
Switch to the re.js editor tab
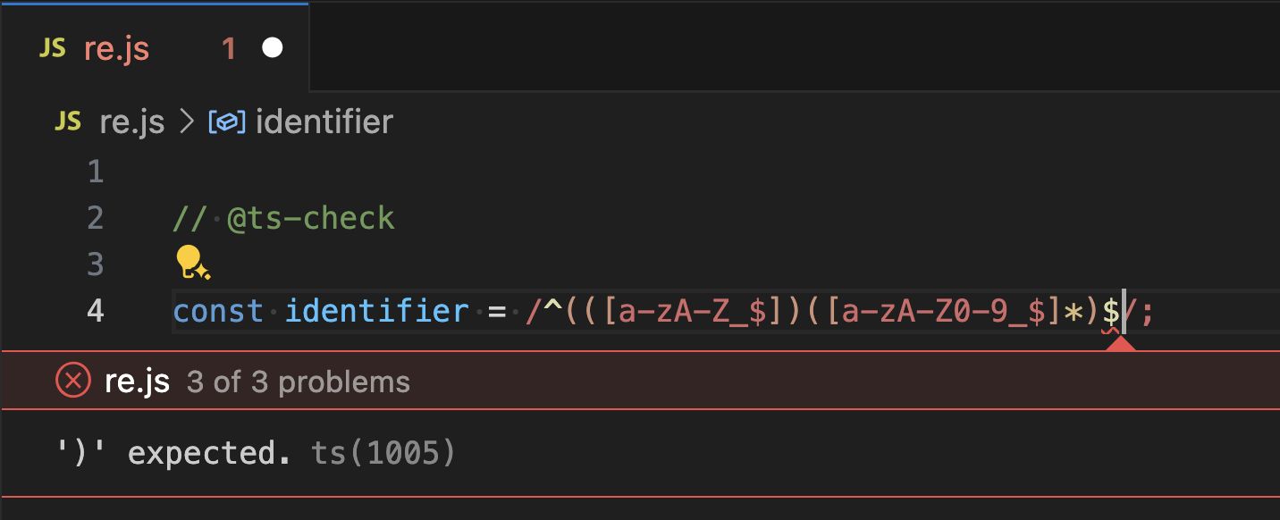[x=116, y=48]
